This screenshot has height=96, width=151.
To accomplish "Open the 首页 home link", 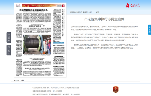I will coord(97,12).
